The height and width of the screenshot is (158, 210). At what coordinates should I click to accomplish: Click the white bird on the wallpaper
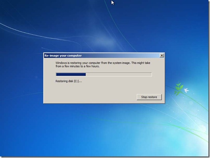coord(186,90)
